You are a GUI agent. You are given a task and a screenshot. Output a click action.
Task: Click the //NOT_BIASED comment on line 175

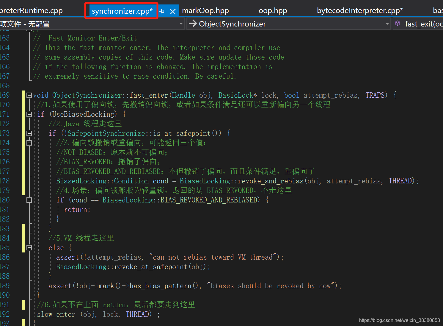point(112,152)
